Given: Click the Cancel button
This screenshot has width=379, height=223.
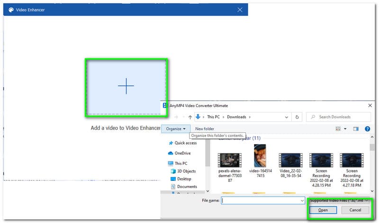Looking at the screenshot, I should (x=355, y=210).
